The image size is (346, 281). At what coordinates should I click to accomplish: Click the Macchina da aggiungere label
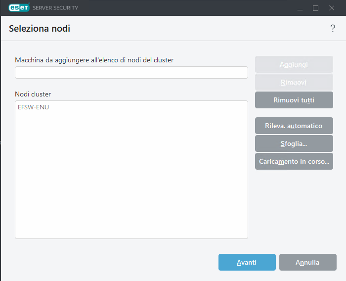(x=94, y=60)
